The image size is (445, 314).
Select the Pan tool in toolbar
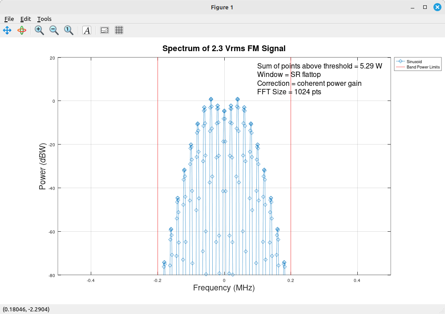tap(7, 30)
